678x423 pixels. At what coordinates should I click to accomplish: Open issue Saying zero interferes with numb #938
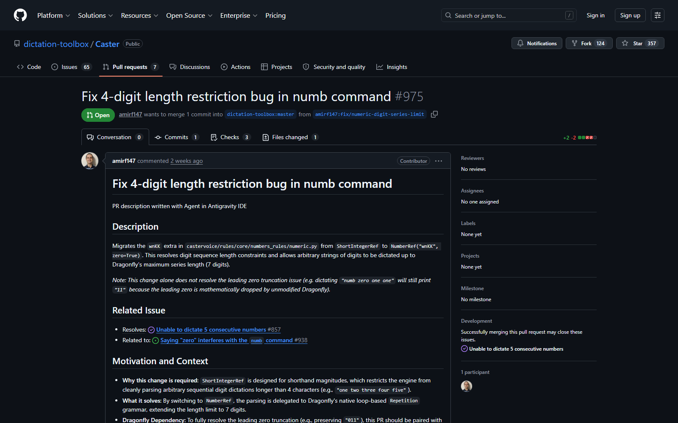pyautogui.click(x=234, y=340)
